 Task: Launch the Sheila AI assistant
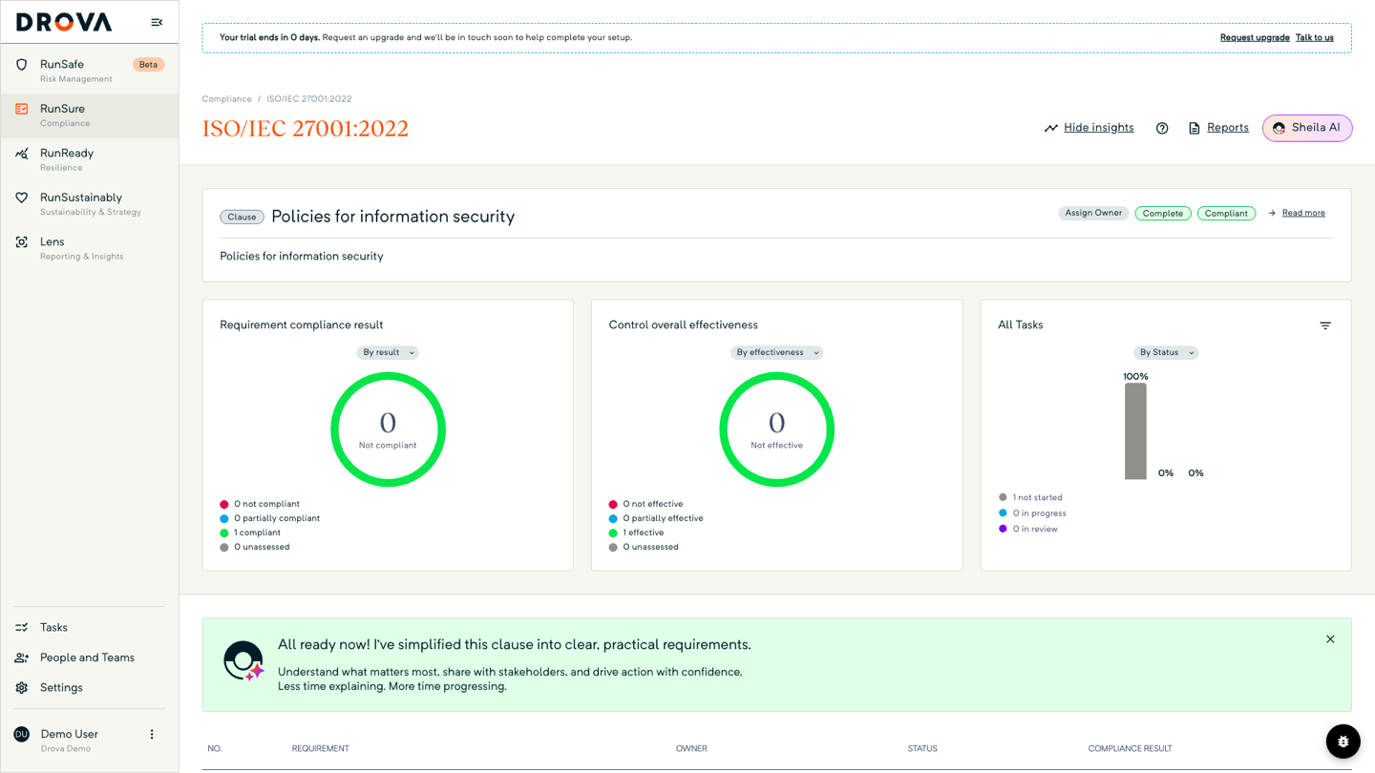[1307, 128]
